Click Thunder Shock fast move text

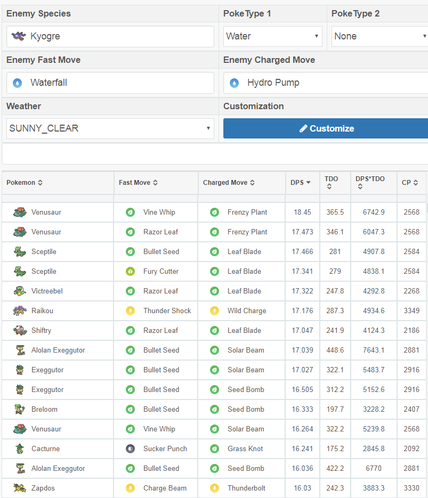click(167, 311)
